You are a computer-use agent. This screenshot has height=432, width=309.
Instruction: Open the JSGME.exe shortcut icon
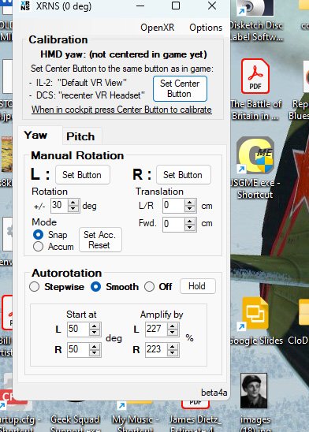click(255, 155)
